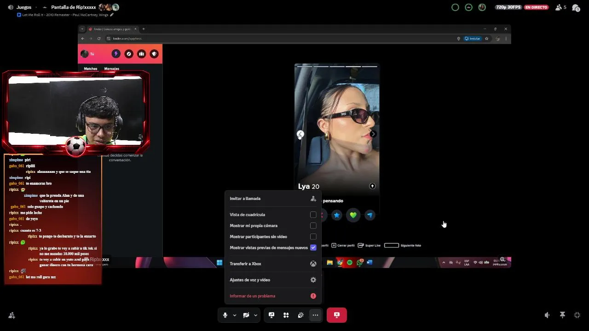Open microphone options arrow next to mic

tap(235, 315)
